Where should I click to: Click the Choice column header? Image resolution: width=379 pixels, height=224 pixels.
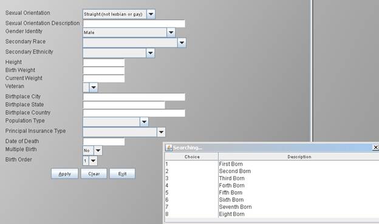pos(192,157)
